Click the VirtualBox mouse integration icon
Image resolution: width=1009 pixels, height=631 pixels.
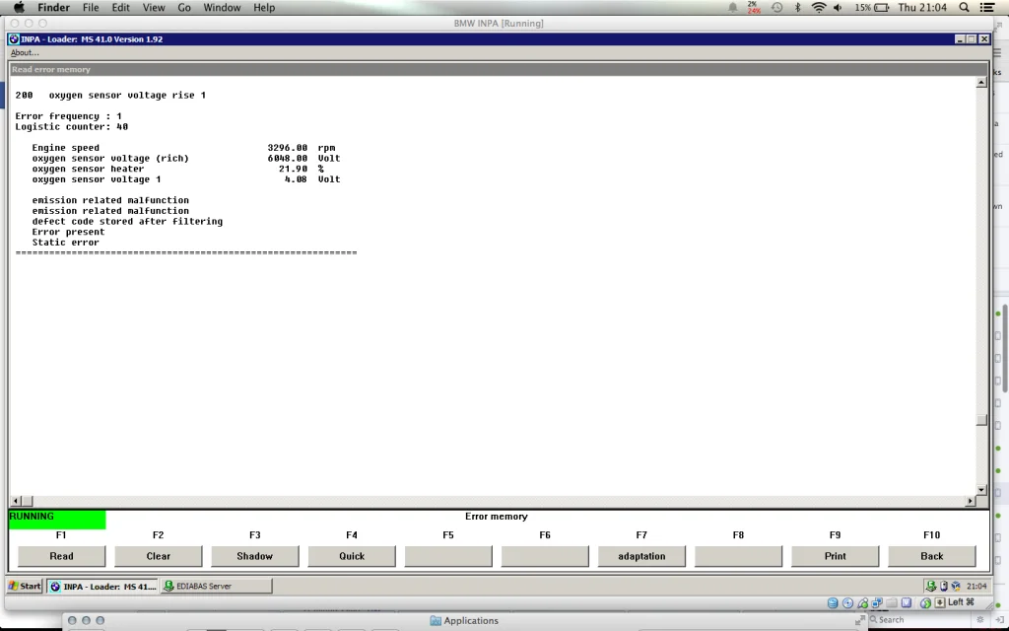point(925,603)
